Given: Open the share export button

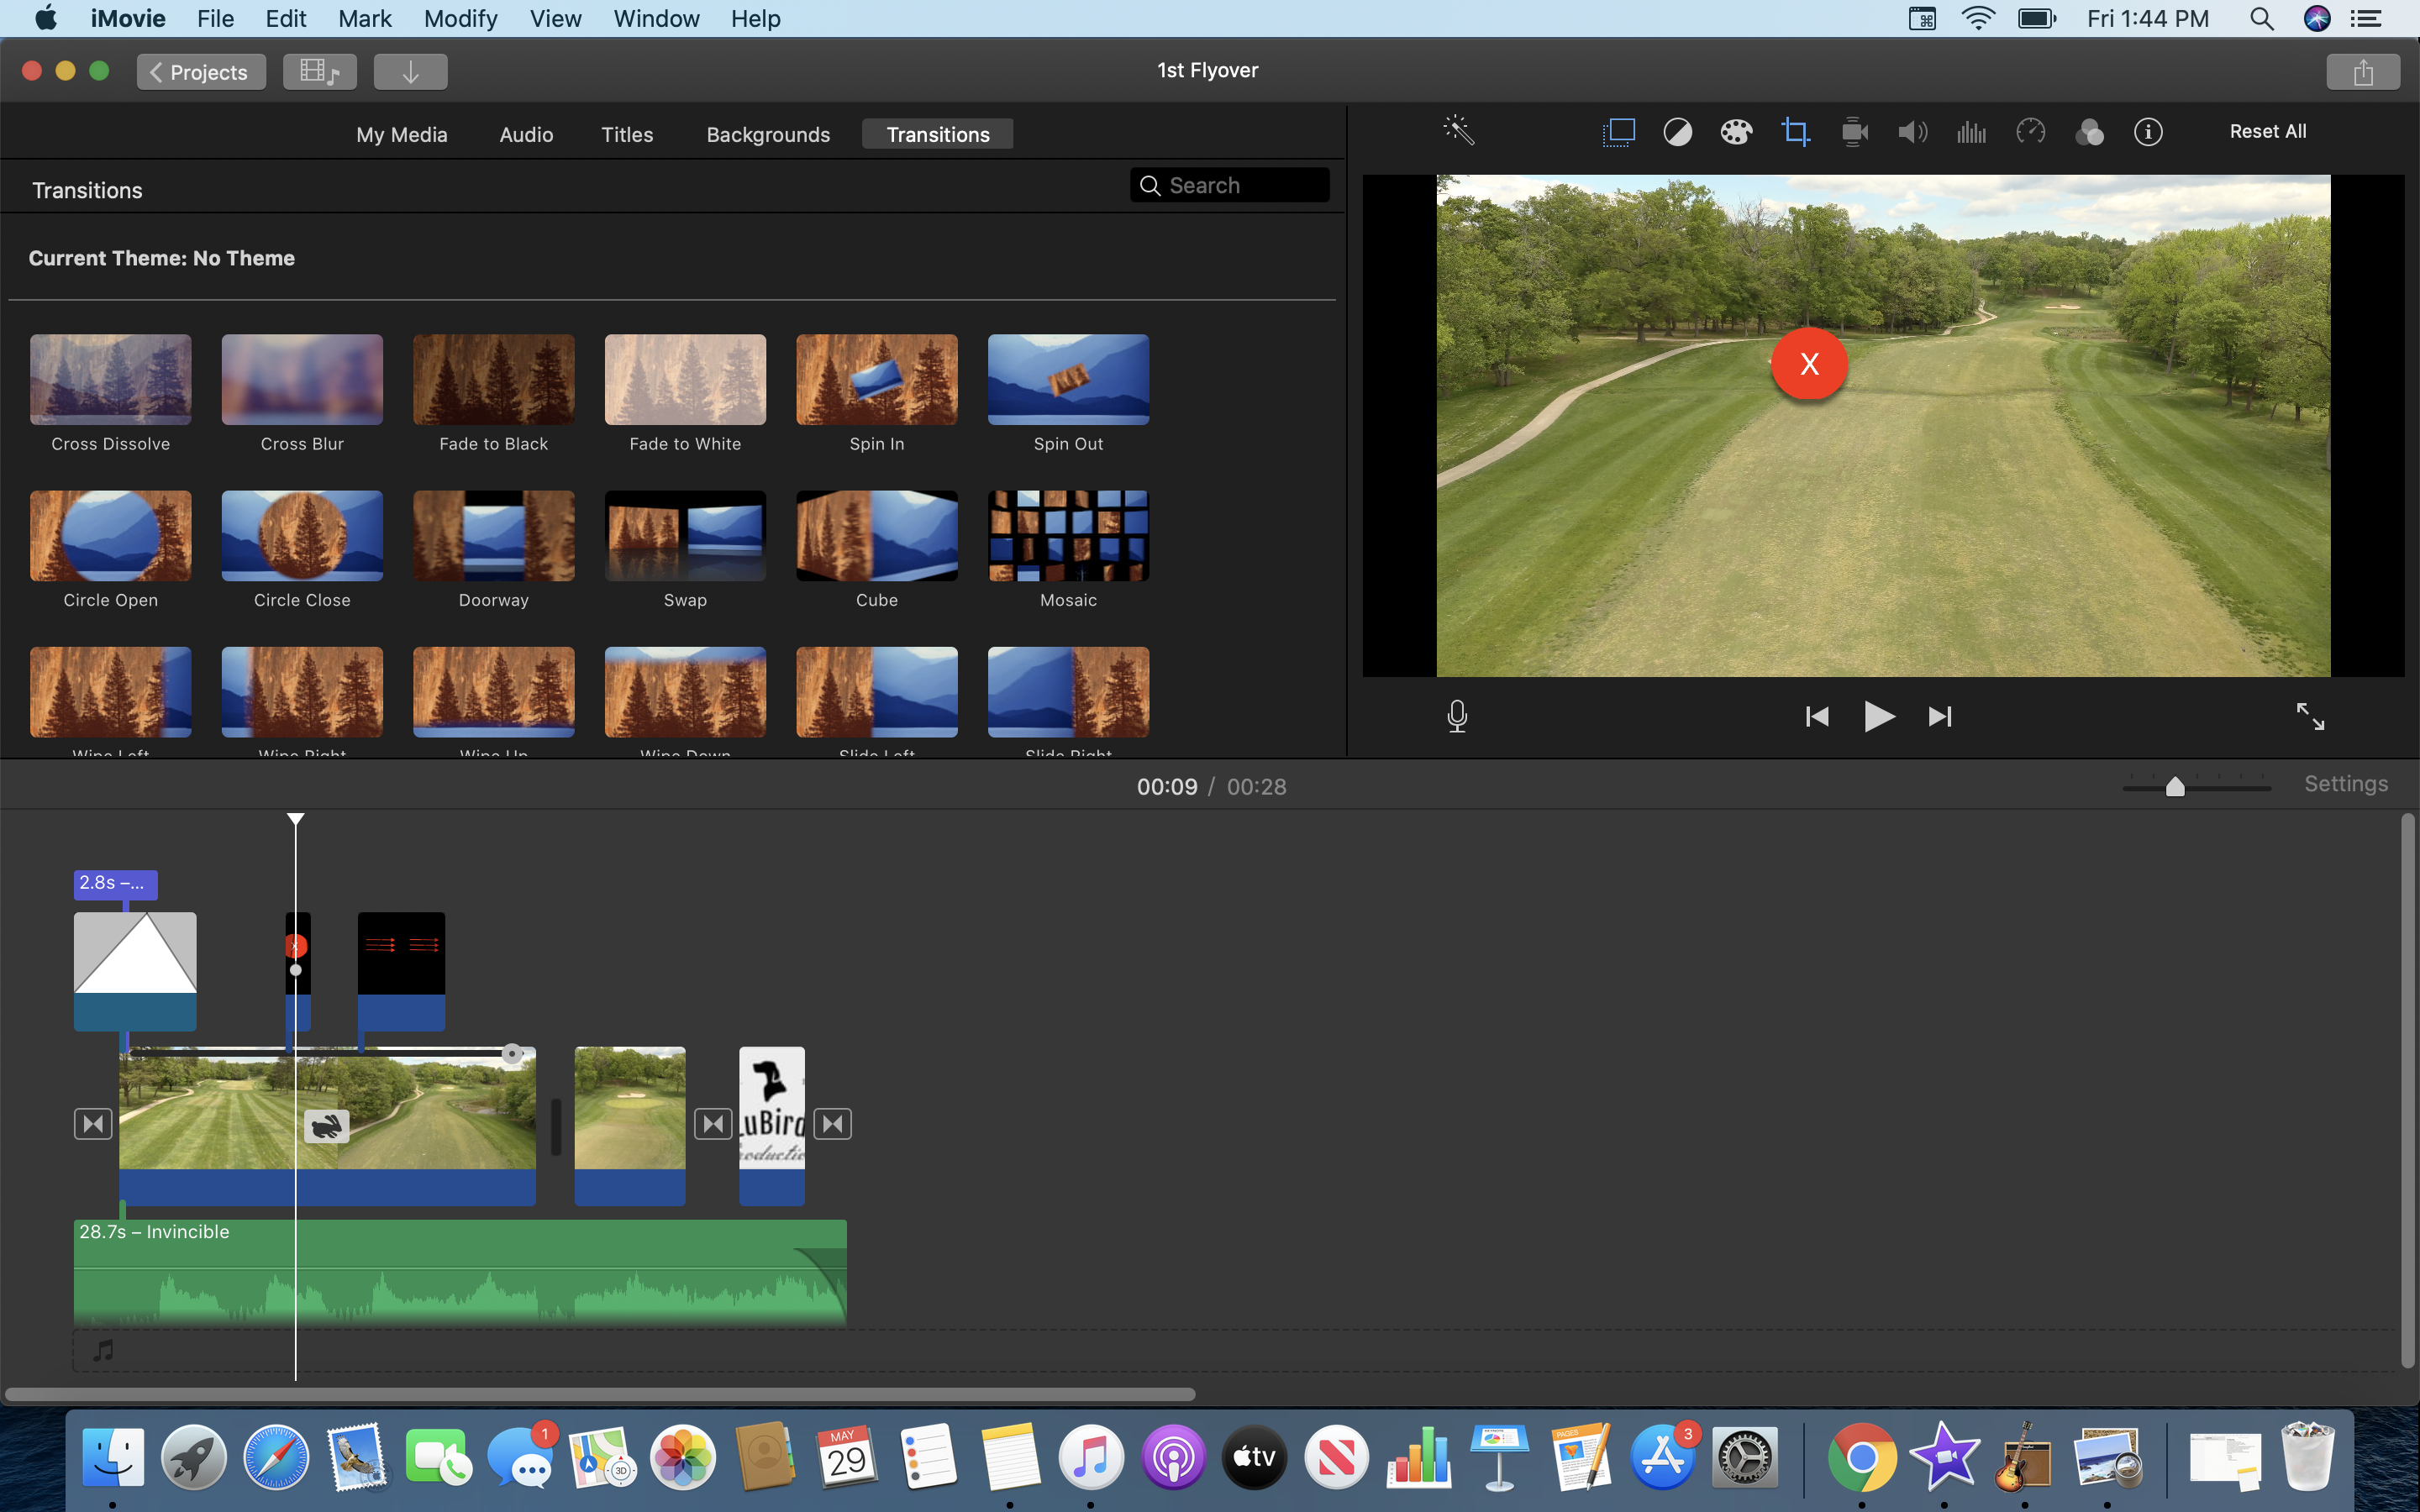Looking at the screenshot, I should [2362, 72].
